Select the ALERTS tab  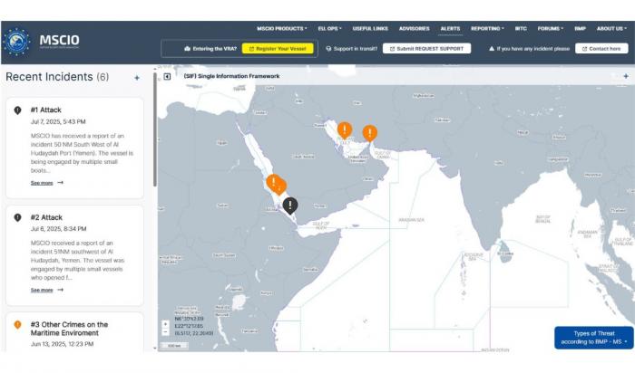pos(450,29)
